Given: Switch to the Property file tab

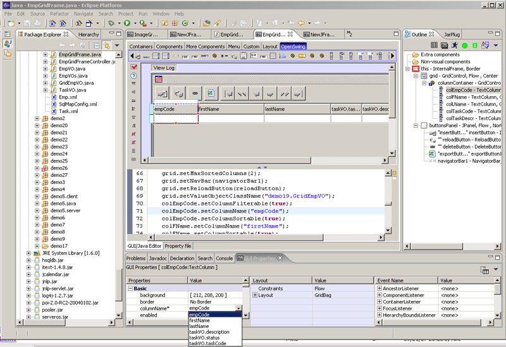Looking at the screenshot, I should [178, 246].
